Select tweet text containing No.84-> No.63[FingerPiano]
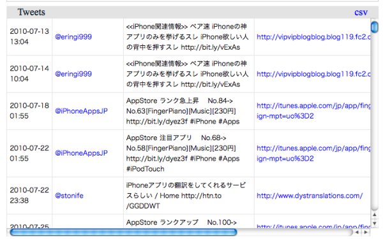 pos(183,111)
